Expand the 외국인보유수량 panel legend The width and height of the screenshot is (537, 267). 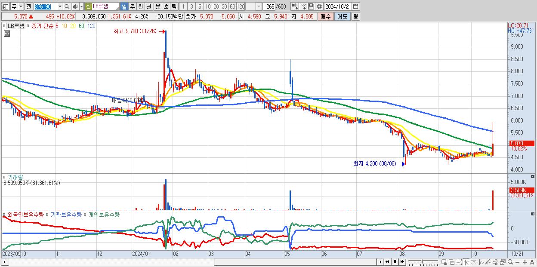click(5, 214)
